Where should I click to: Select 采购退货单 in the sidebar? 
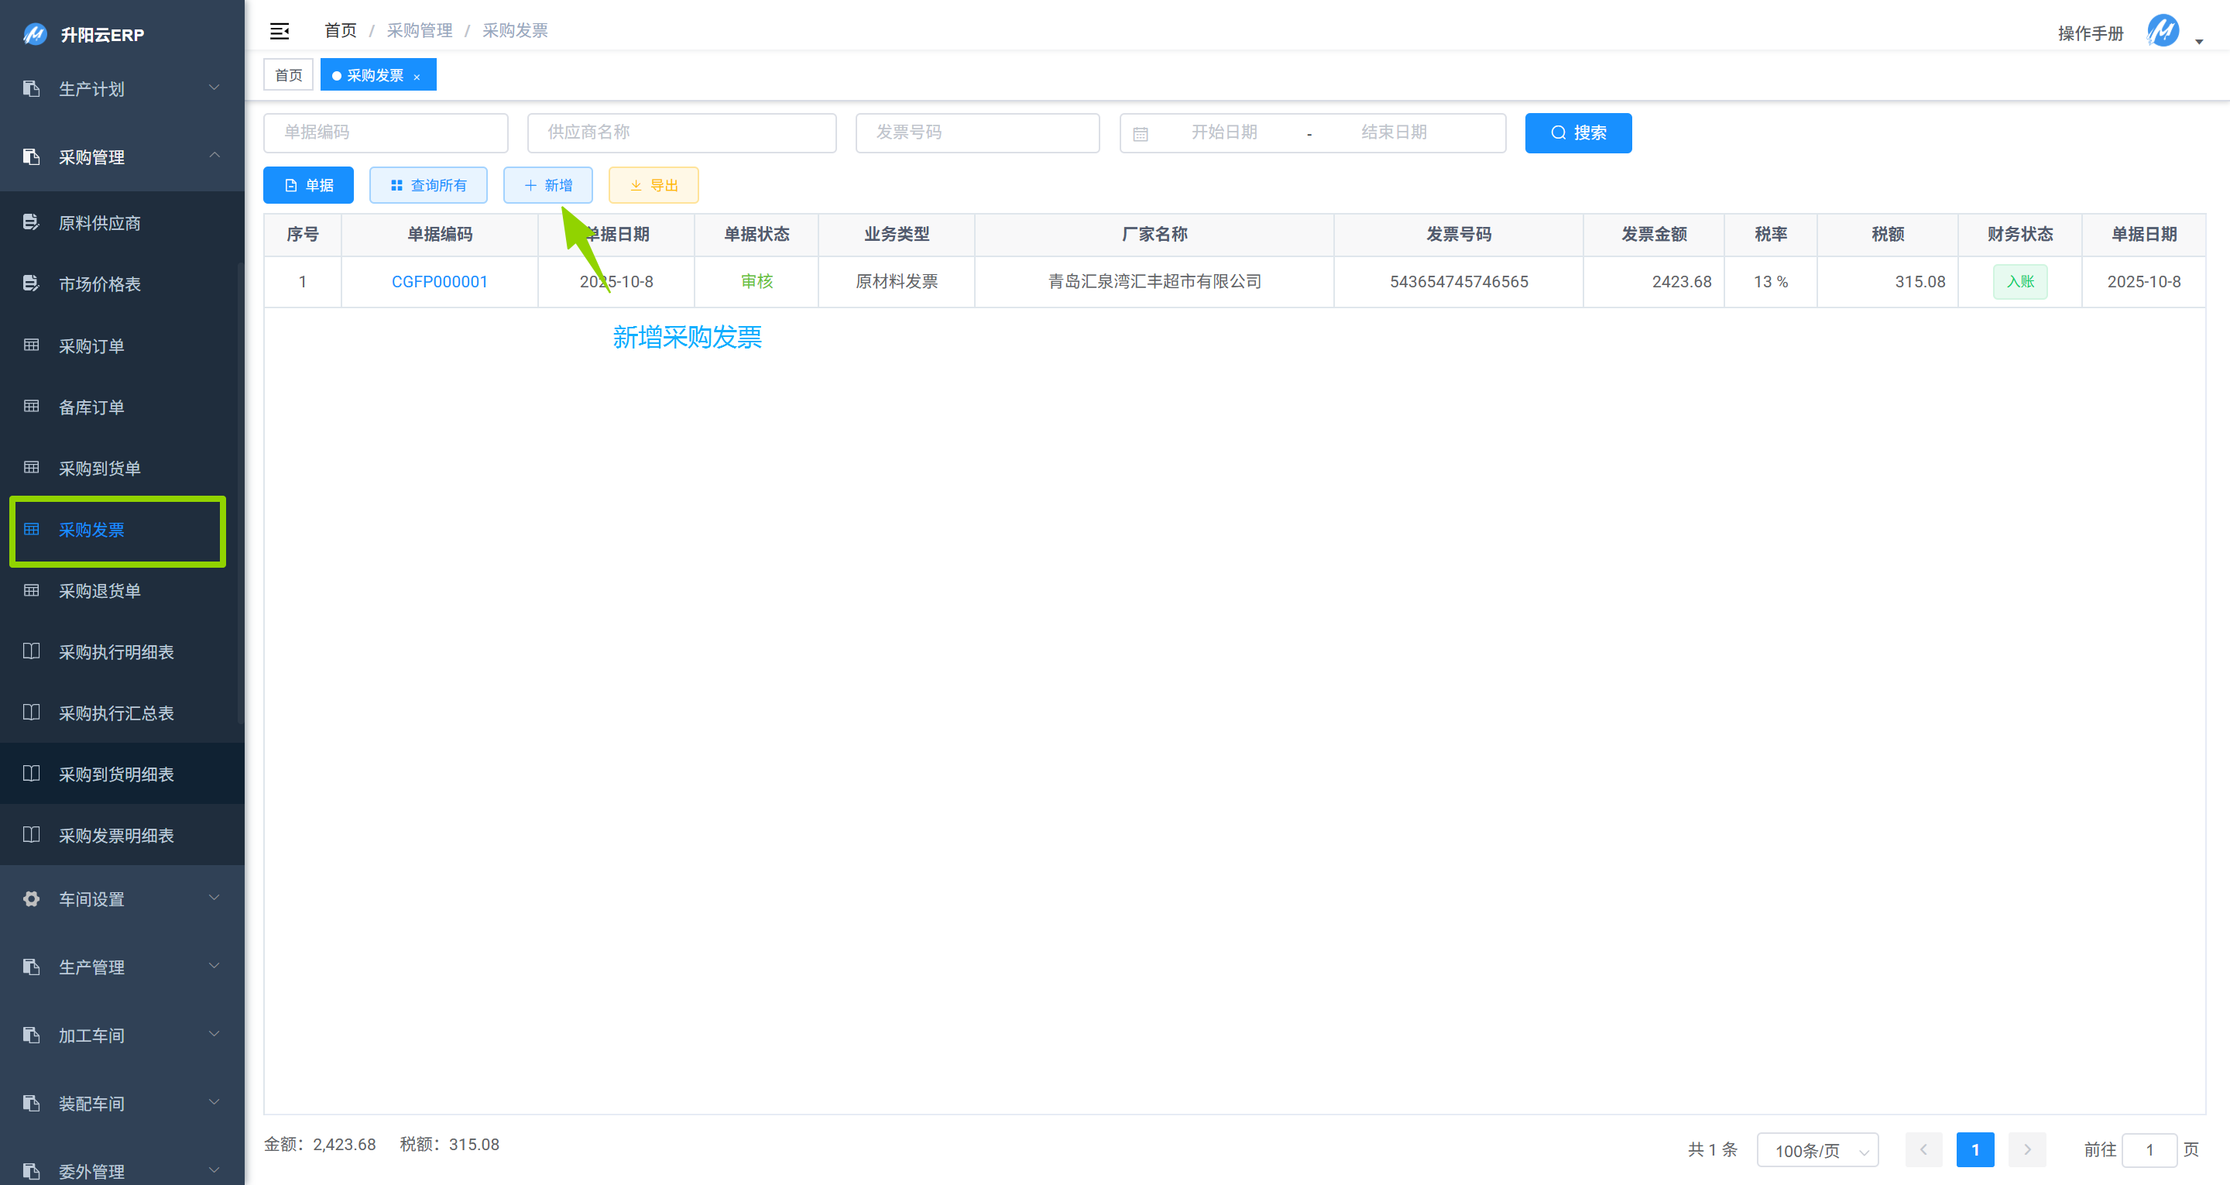(x=101, y=591)
